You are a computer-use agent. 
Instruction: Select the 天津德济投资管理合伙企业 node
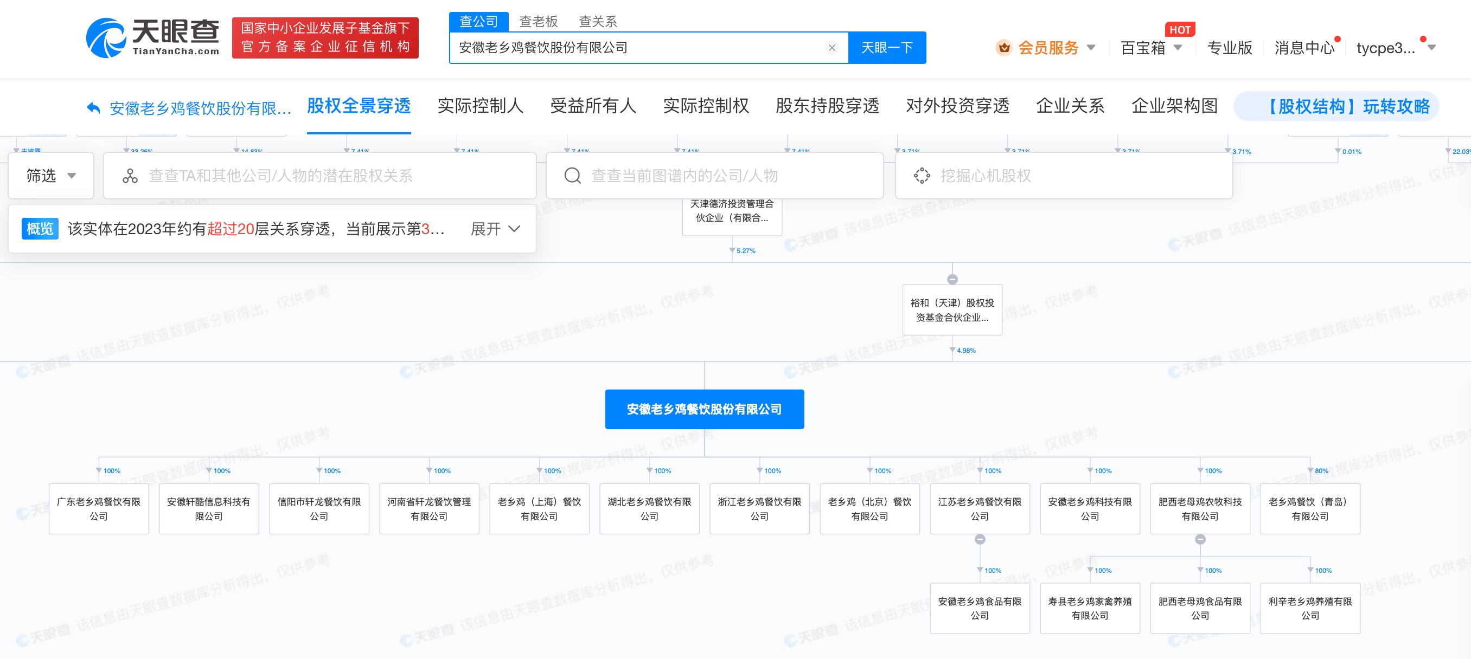coord(732,216)
